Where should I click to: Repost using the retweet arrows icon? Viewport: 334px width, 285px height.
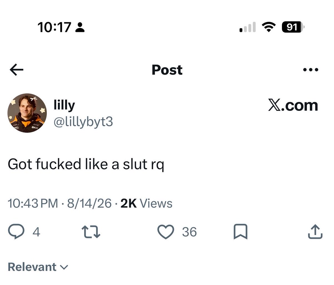click(x=91, y=232)
